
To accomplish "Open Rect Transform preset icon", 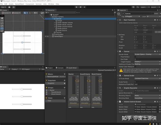I will [157, 20].
